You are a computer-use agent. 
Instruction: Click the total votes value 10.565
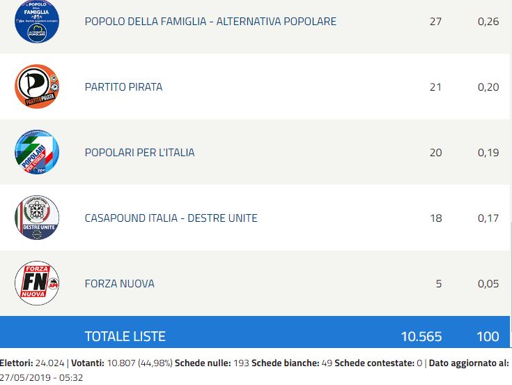[x=421, y=336]
